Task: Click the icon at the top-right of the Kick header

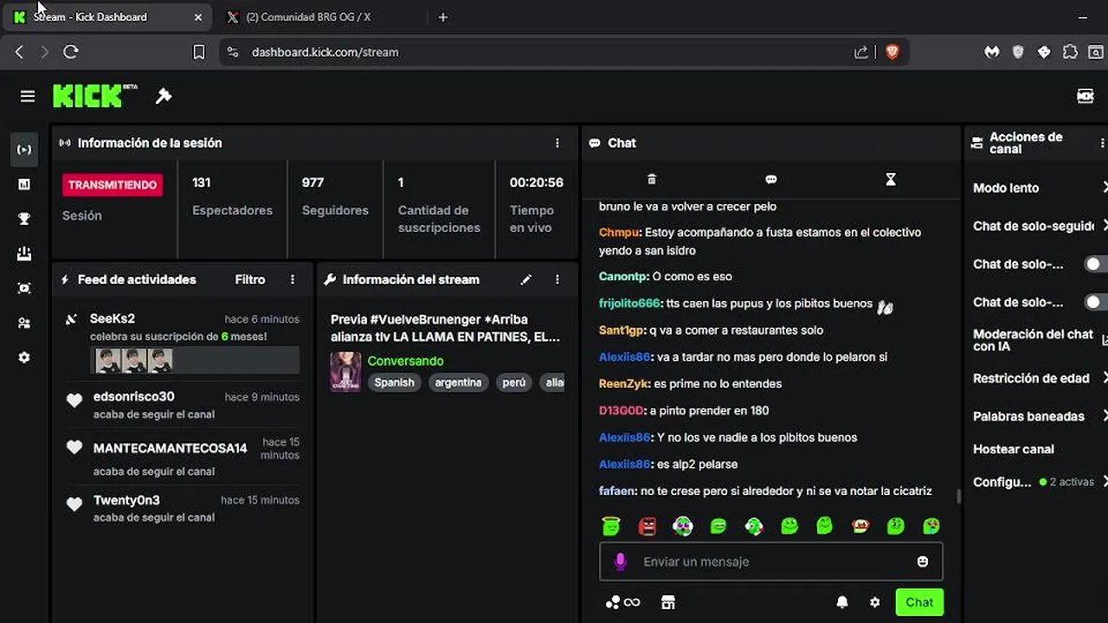Action: pyautogui.click(x=1085, y=96)
